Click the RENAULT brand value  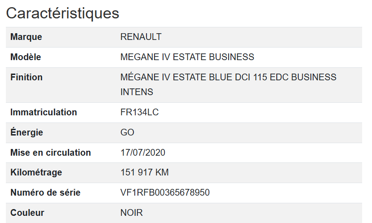coord(141,37)
